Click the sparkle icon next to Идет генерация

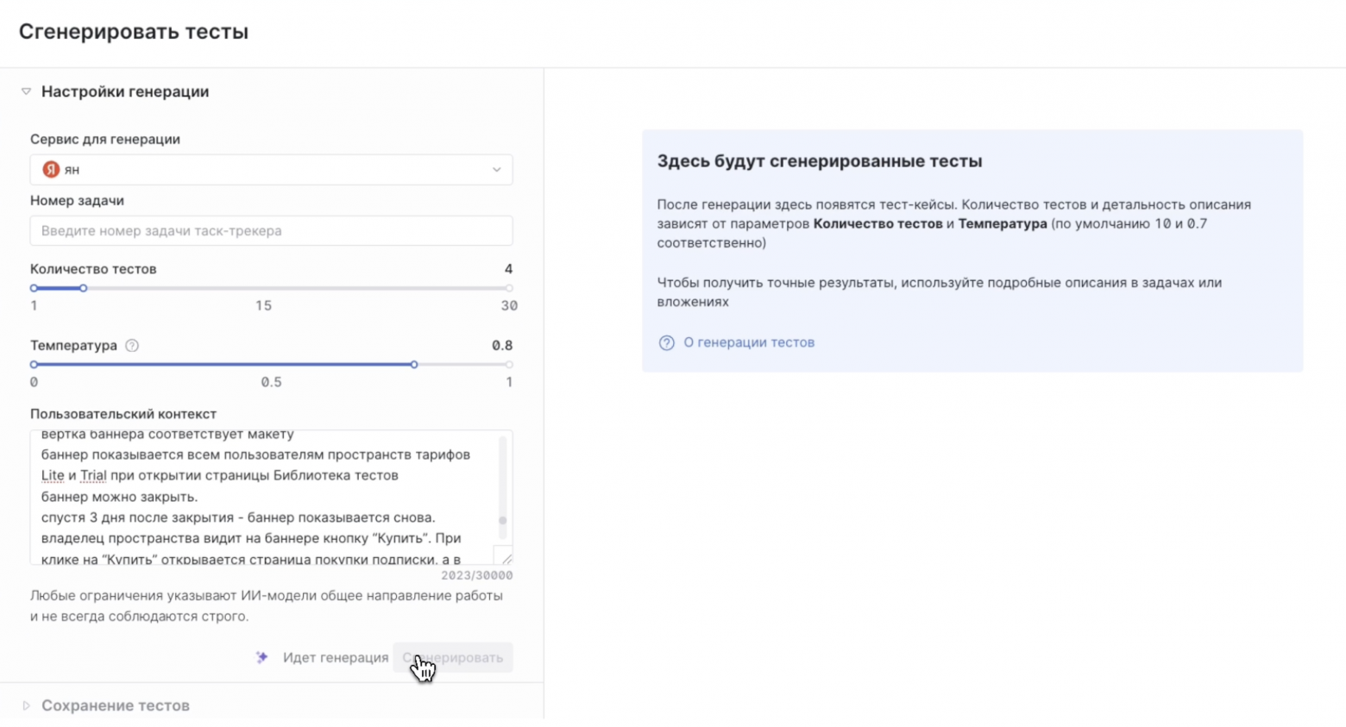coord(261,658)
